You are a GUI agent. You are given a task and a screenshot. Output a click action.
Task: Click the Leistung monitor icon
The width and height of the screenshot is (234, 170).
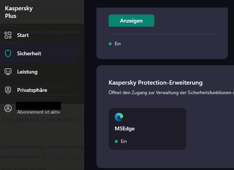click(8, 72)
